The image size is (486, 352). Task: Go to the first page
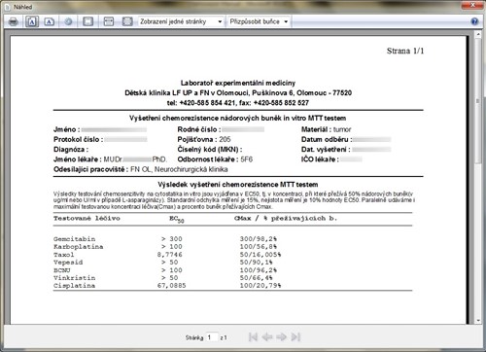(x=253, y=337)
